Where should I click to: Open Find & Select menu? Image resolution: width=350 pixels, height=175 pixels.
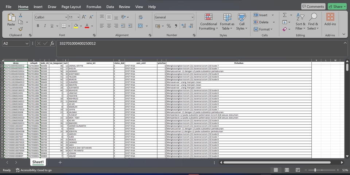click(313, 22)
